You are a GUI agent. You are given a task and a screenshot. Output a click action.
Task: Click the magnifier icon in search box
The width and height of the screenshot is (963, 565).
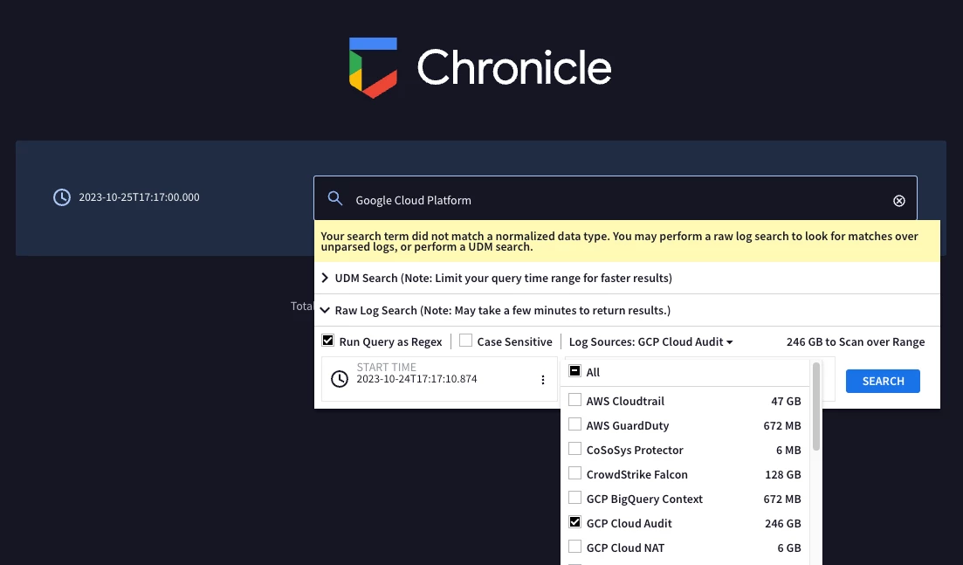334,198
